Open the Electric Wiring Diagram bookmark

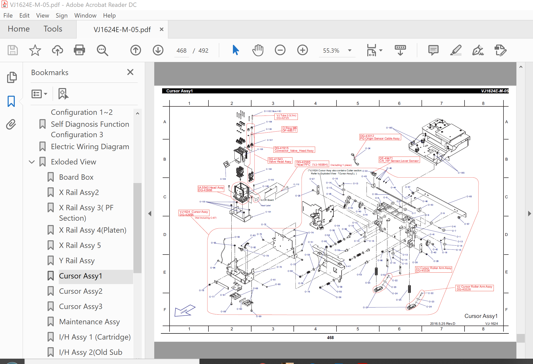(x=90, y=147)
